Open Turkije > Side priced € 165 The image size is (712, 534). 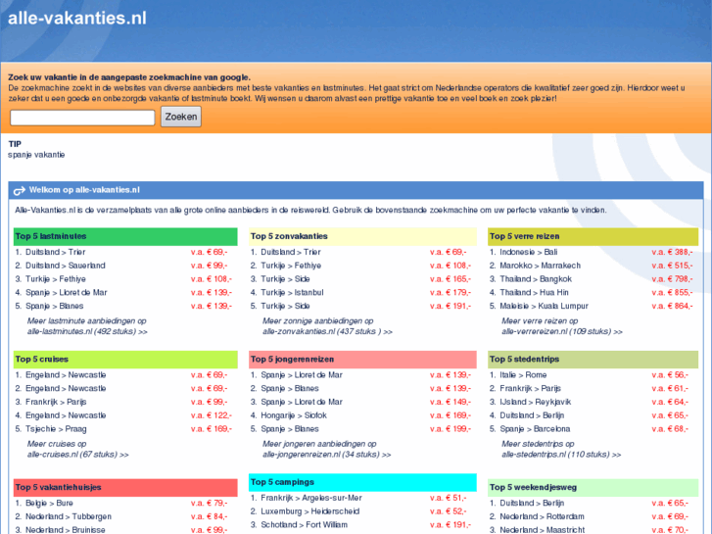[x=285, y=279]
